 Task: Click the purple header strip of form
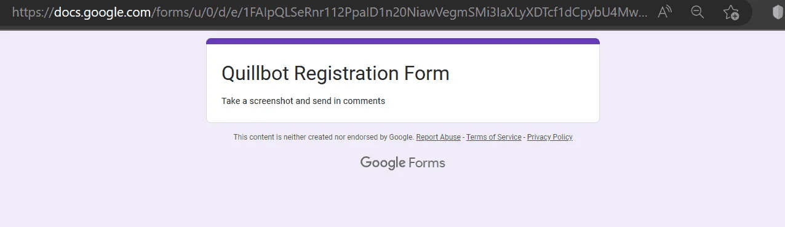point(403,41)
